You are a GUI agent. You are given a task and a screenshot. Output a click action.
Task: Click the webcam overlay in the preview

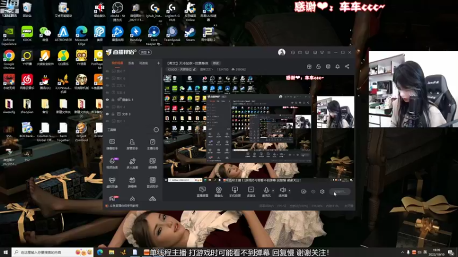pos(335,112)
